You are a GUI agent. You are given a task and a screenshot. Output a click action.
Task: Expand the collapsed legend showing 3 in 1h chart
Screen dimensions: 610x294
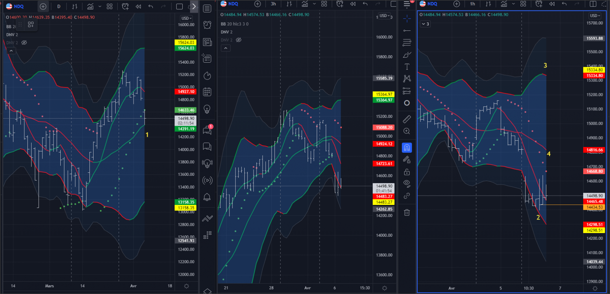tap(425, 24)
